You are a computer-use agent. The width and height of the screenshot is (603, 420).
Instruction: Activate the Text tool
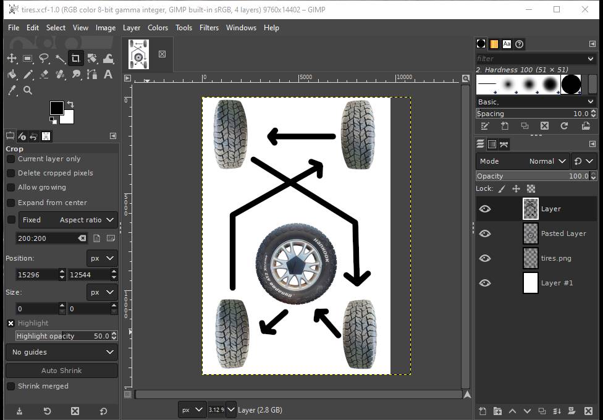click(108, 75)
